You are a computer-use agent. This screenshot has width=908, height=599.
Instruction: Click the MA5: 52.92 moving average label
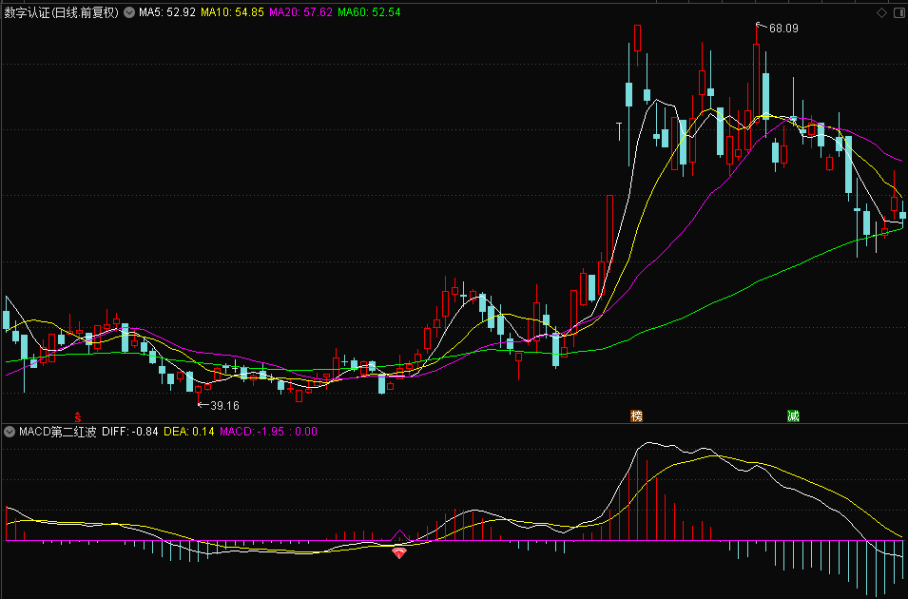(x=166, y=13)
